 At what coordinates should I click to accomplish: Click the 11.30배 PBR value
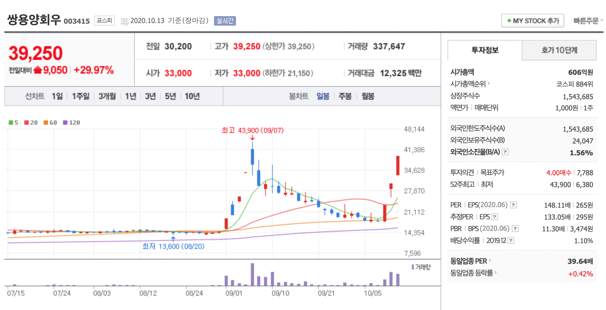click(x=553, y=229)
